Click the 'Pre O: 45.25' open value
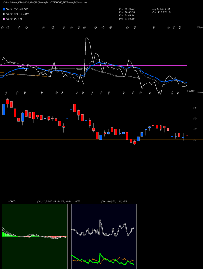The height and width of the screenshot is (269, 203). tap(127, 9)
